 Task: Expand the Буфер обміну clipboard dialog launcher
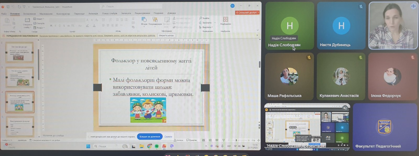[20, 32]
